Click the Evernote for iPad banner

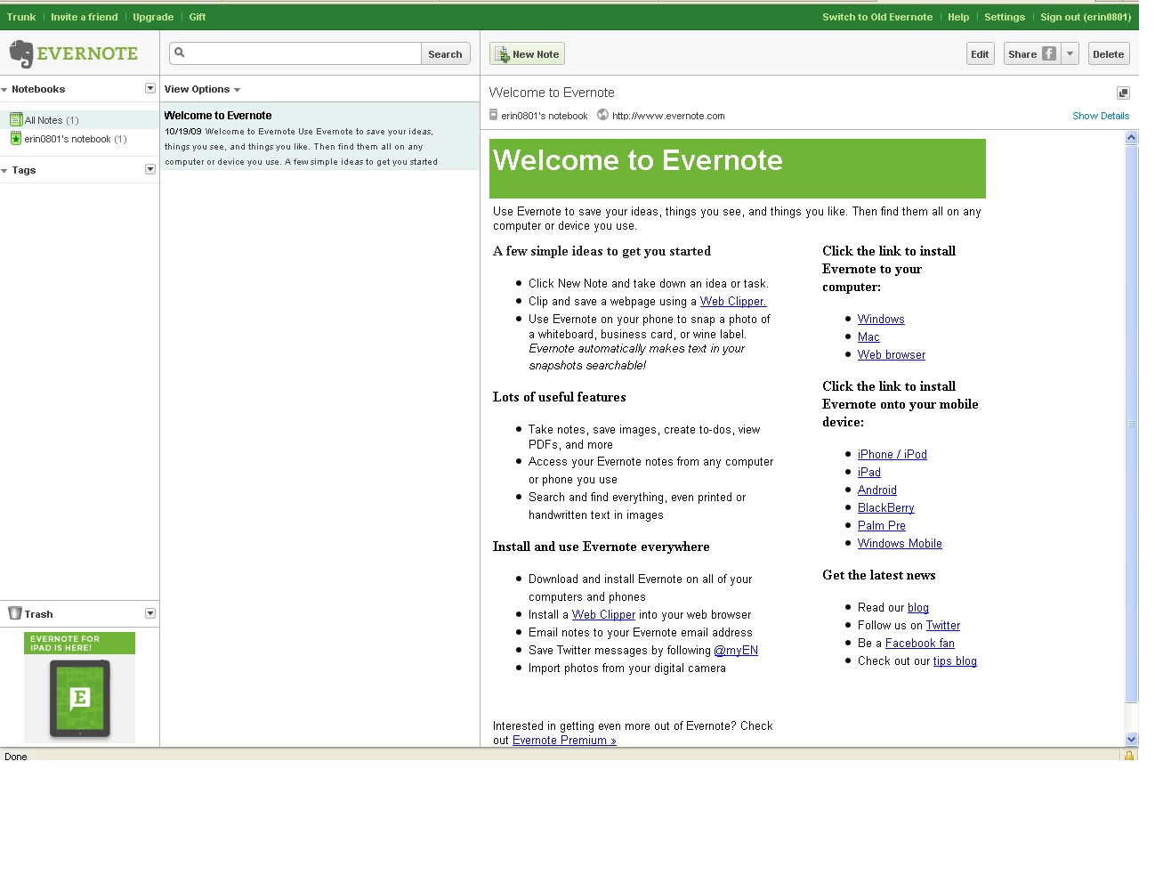point(79,687)
